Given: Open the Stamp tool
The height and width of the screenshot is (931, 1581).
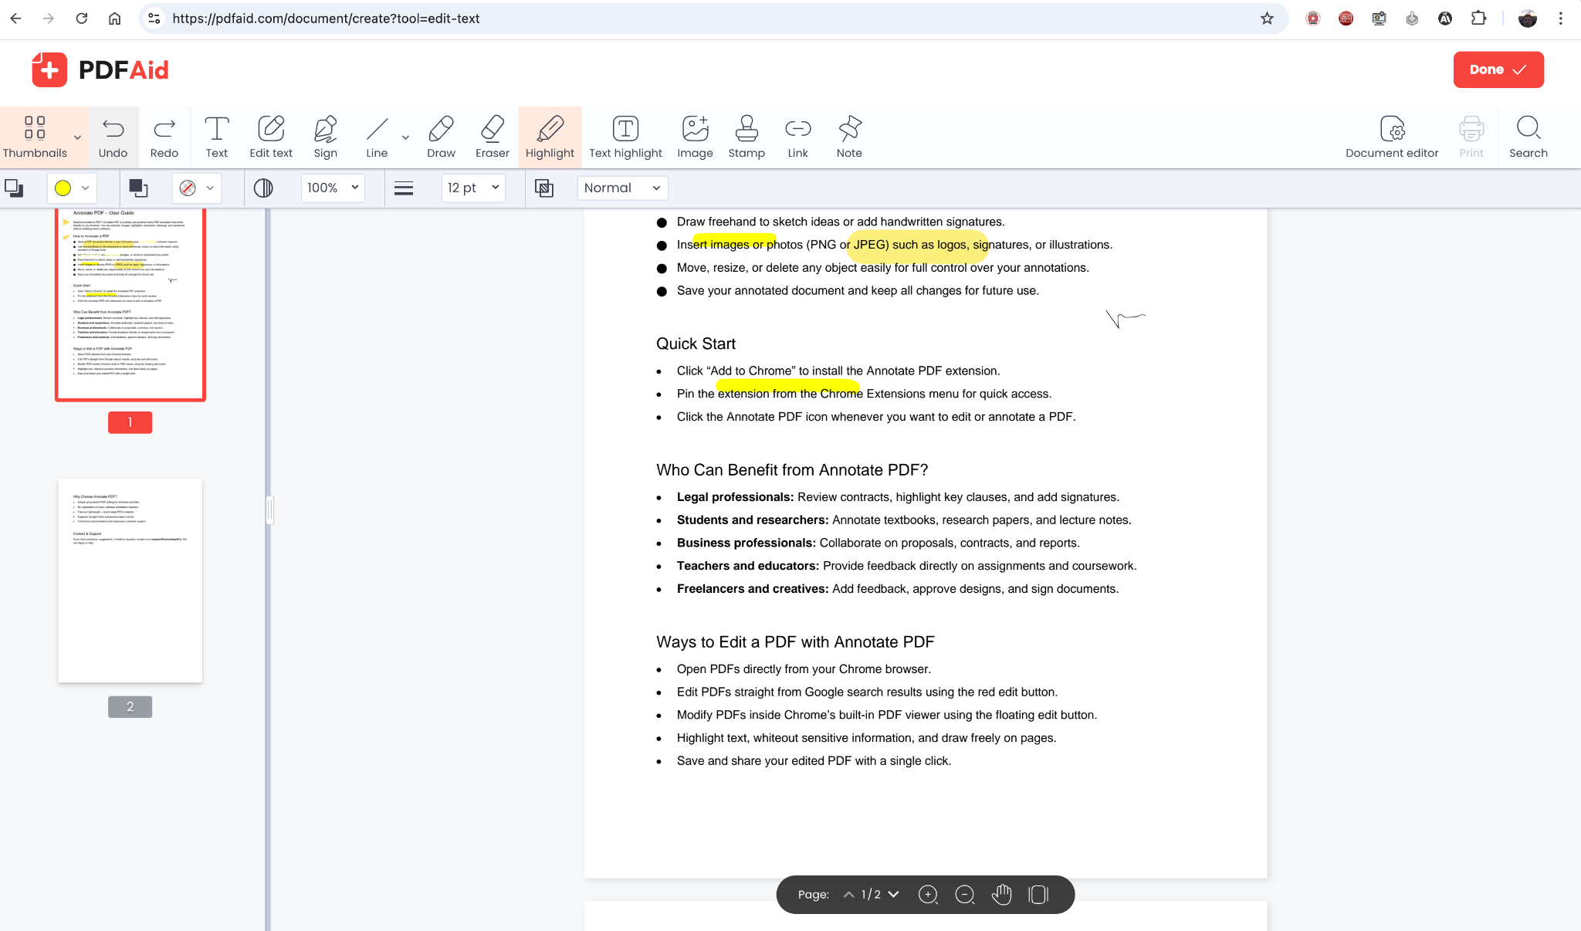Looking at the screenshot, I should [746, 137].
